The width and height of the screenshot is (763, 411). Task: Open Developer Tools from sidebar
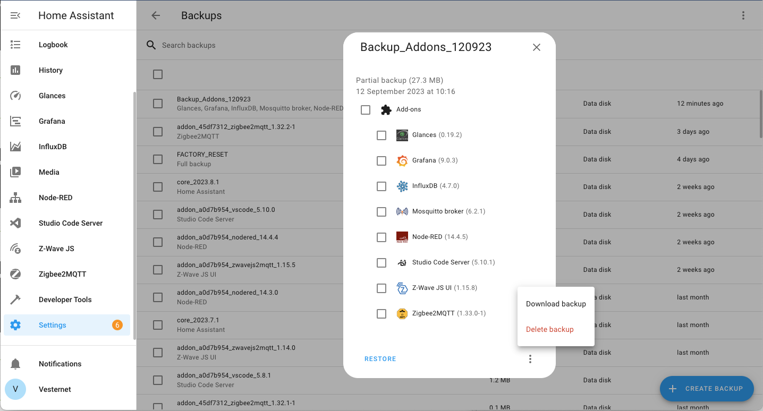(67, 299)
